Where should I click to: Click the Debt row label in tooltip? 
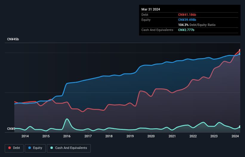point(145,15)
